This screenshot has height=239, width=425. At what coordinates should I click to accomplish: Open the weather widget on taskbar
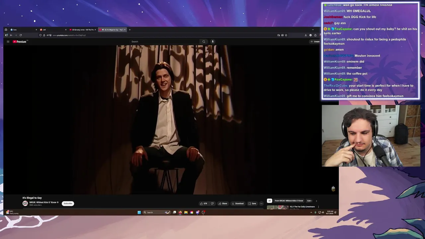tap(12, 212)
